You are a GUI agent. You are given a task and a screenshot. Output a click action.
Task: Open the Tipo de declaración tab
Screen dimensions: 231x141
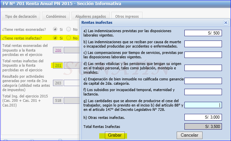tap(21, 16)
